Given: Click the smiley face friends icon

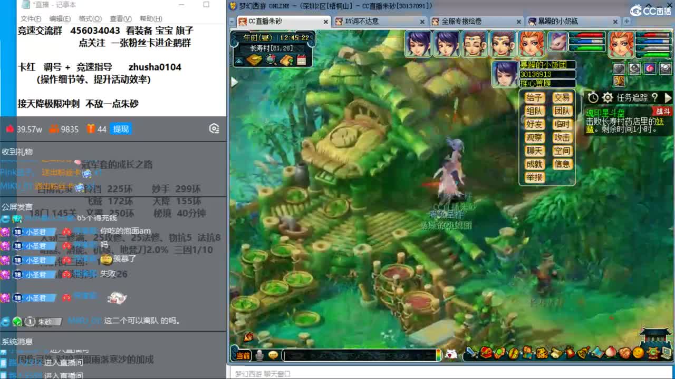Looking at the screenshot, I should point(639,353).
